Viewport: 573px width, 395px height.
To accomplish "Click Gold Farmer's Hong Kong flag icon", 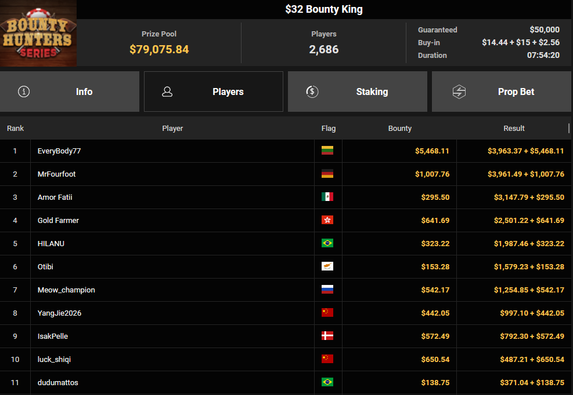I will [x=327, y=220].
